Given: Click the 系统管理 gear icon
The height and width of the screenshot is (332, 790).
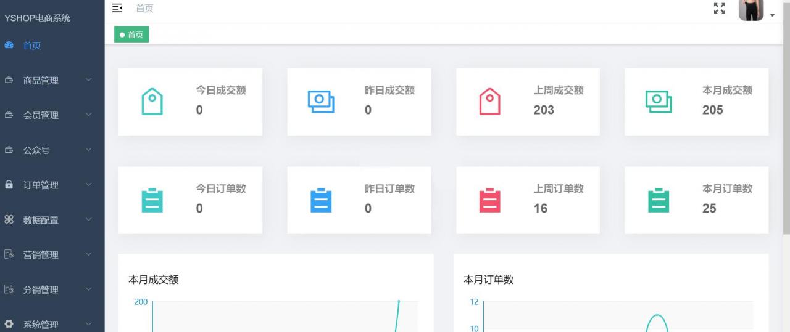Looking at the screenshot, I should [9, 324].
